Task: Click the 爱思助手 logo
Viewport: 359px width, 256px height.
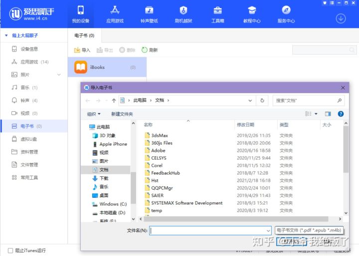Action: pos(31,14)
